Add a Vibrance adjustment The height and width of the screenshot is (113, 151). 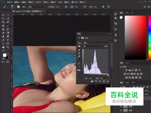[x=140, y=70]
